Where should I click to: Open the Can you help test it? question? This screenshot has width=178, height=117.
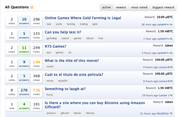63,32
